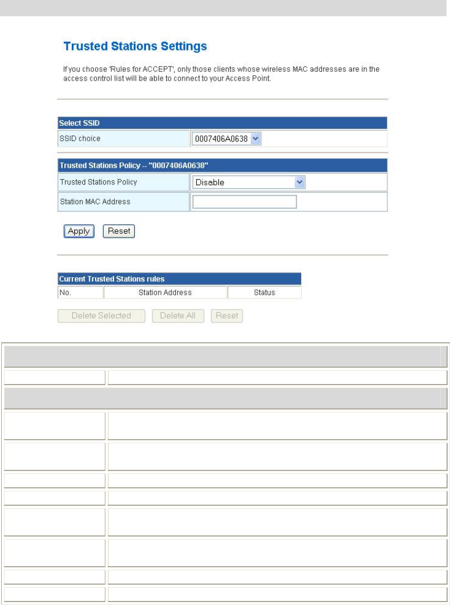The image size is (450, 605).
Task: Click the Delete Selected button
Action: (x=101, y=316)
